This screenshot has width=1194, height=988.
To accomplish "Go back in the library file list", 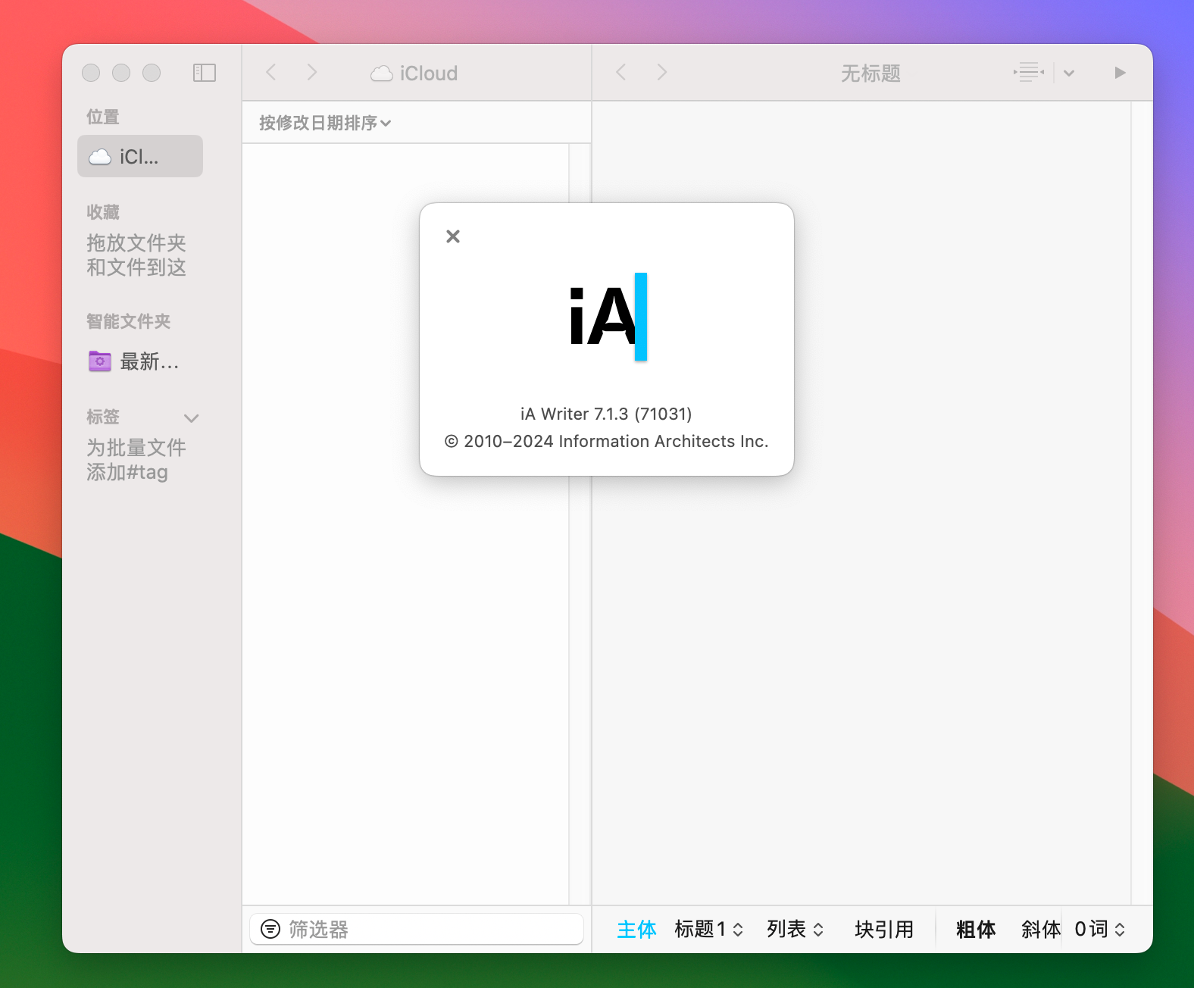I will coord(271,73).
